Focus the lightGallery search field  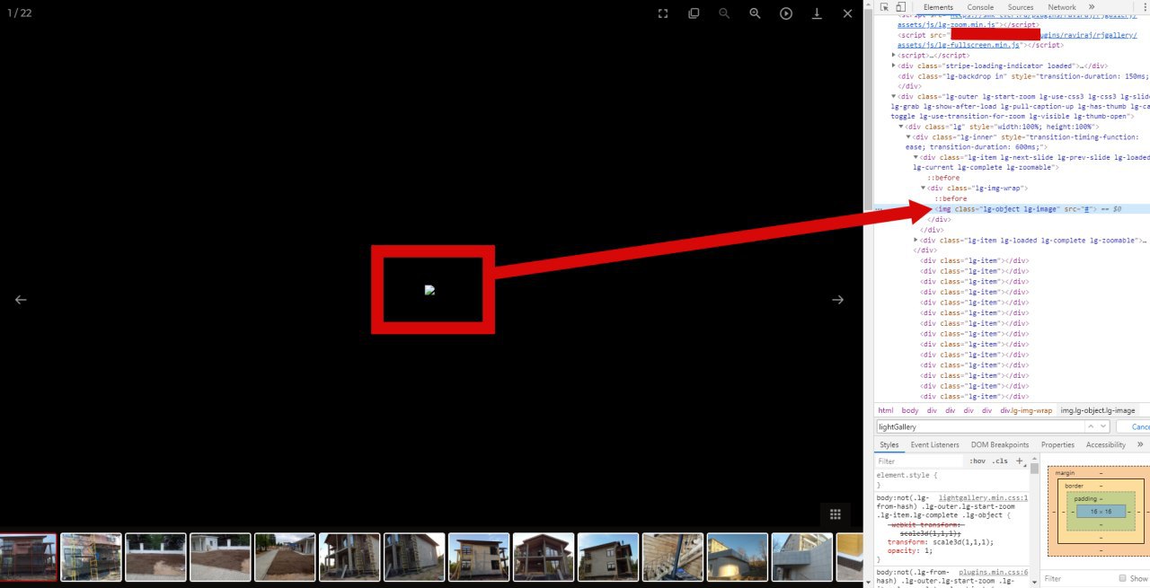tap(981, 427)
